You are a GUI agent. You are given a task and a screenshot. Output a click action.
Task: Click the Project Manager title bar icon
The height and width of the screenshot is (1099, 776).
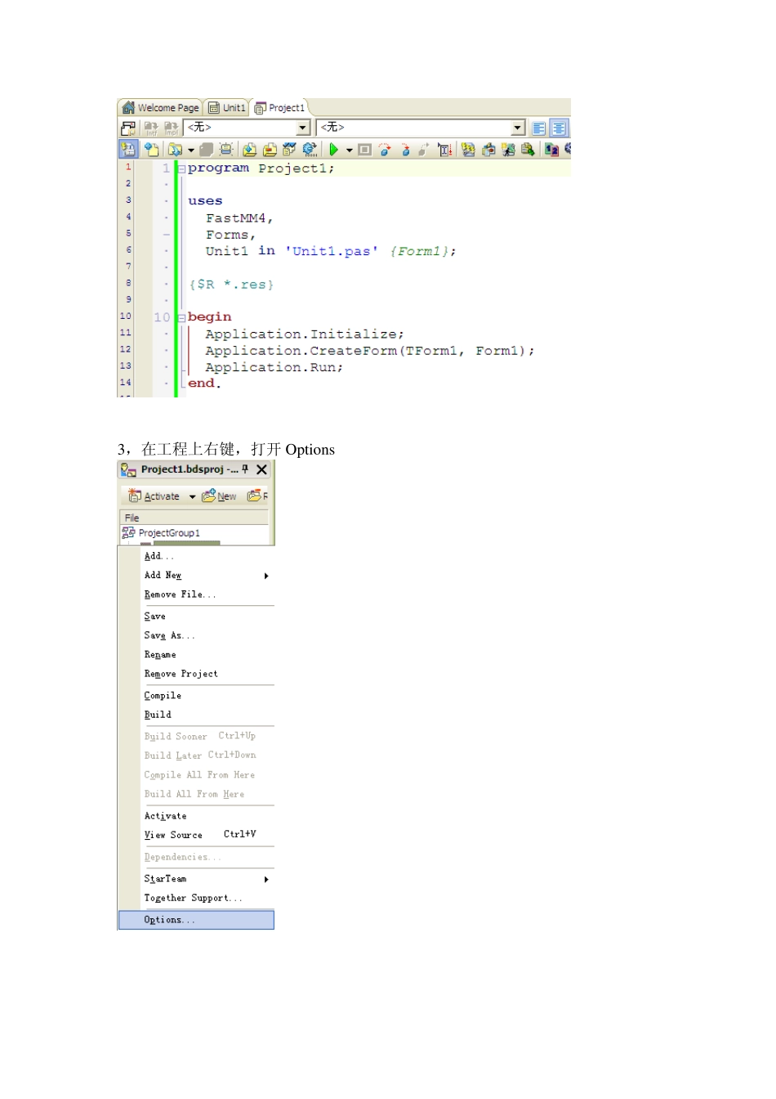(128, 469)
